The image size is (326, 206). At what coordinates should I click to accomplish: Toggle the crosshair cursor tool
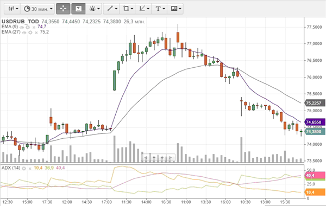click(x=63, y=9)
